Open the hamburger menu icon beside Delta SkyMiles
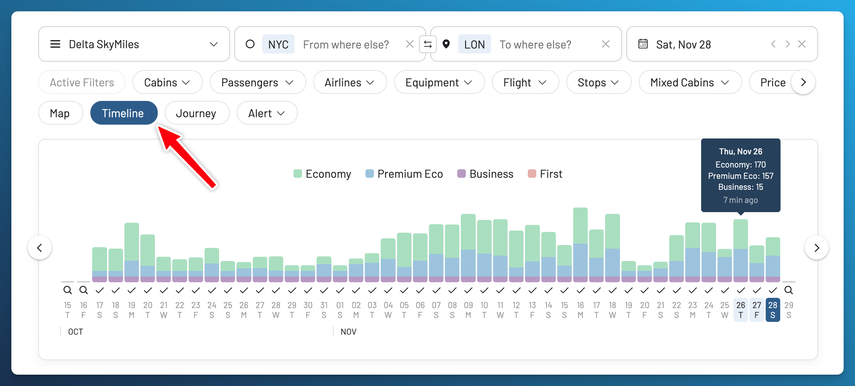Screen dimensions: 855x386 pyautogui.click(x=55, y=44)
